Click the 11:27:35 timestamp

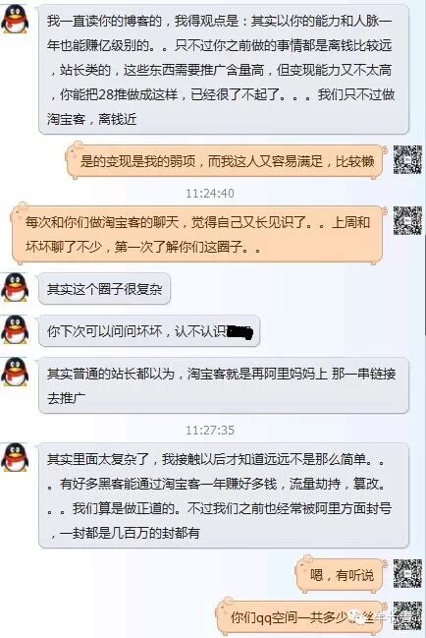(x=209, y=430)
